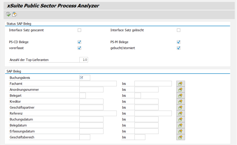This screenshot has width=237, height=145.
Task: Click the Anordnungsnummer from-value field
Action: coord(91,90)
